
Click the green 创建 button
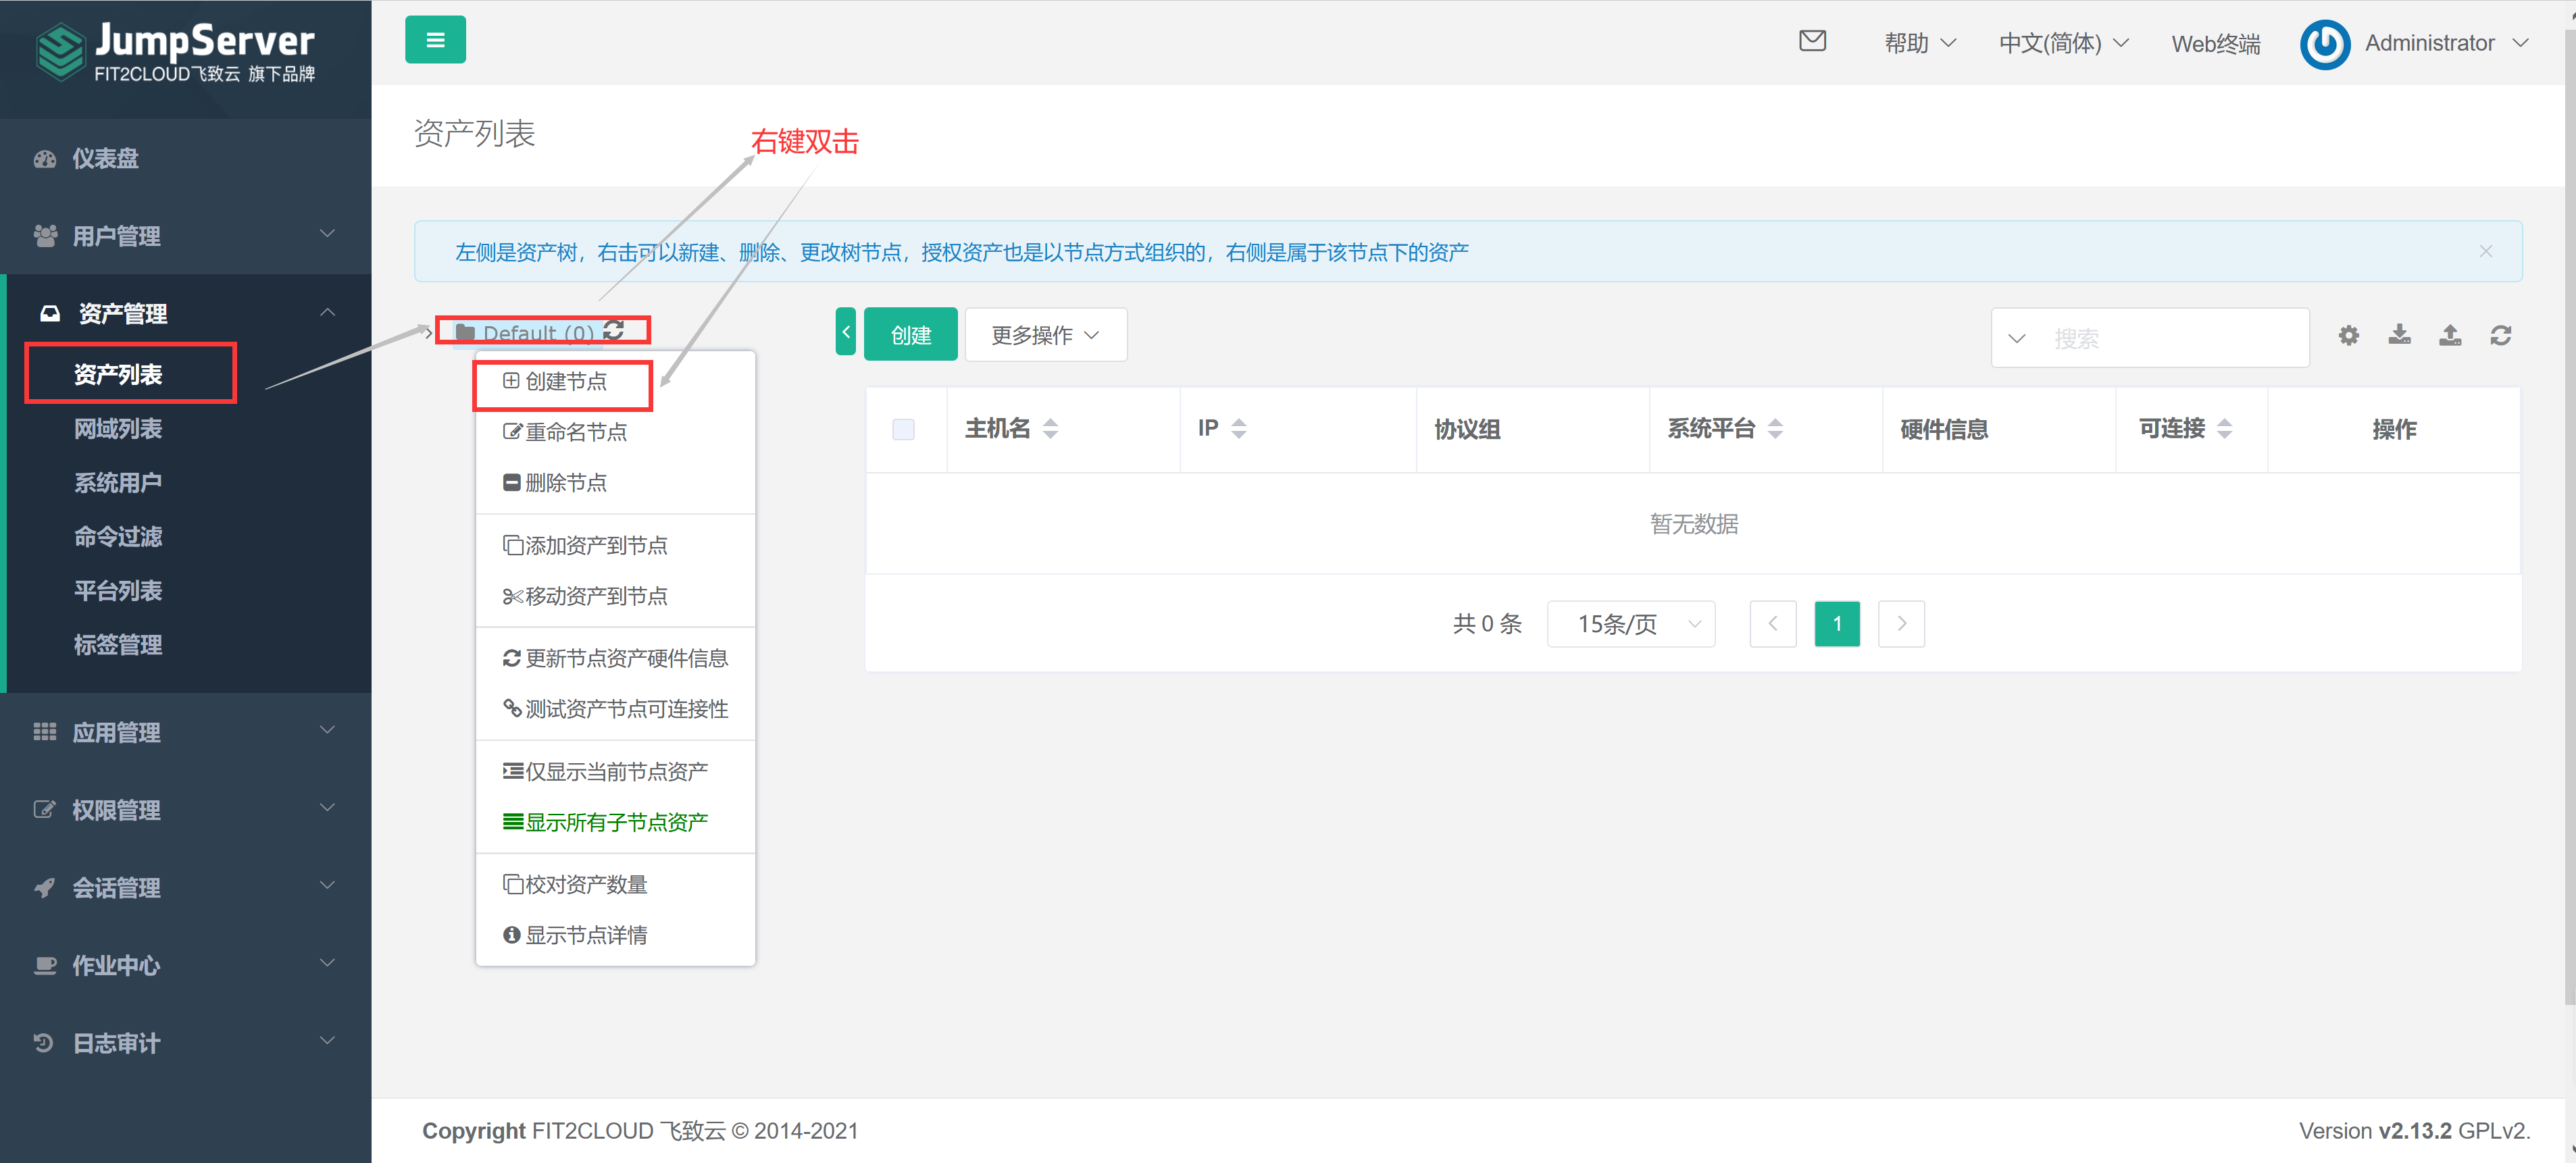pos(910,335)
